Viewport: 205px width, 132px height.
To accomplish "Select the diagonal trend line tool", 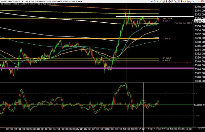I will [x=175, y=1].
